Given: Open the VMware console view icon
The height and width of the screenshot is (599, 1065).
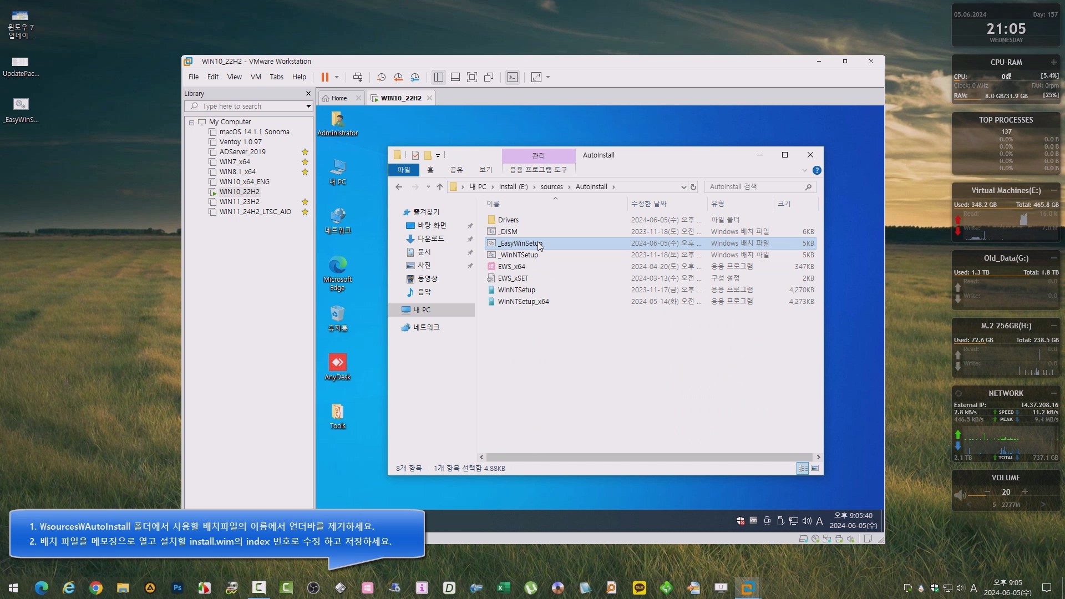Looking at the screenshot, I should click(x=513, y=77).
